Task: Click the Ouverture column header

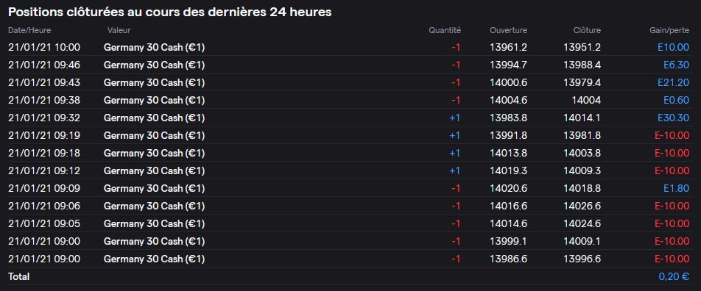Action: click(508, 30)
